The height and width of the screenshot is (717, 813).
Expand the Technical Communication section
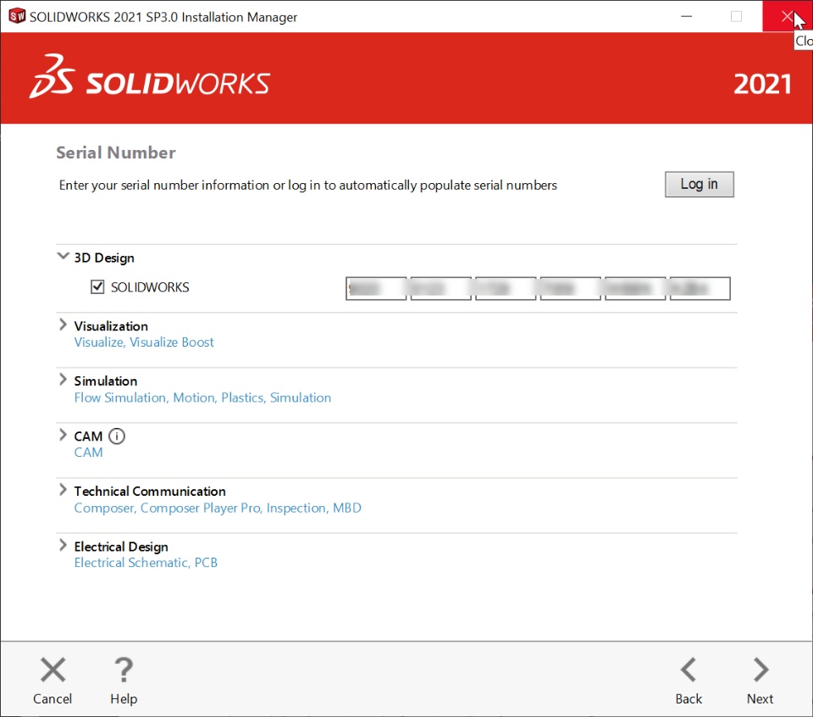tap(63, 490)
